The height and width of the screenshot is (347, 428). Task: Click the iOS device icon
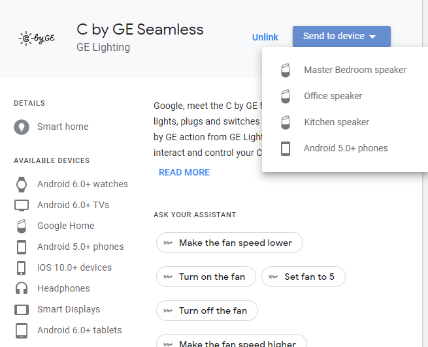point(22,267)
